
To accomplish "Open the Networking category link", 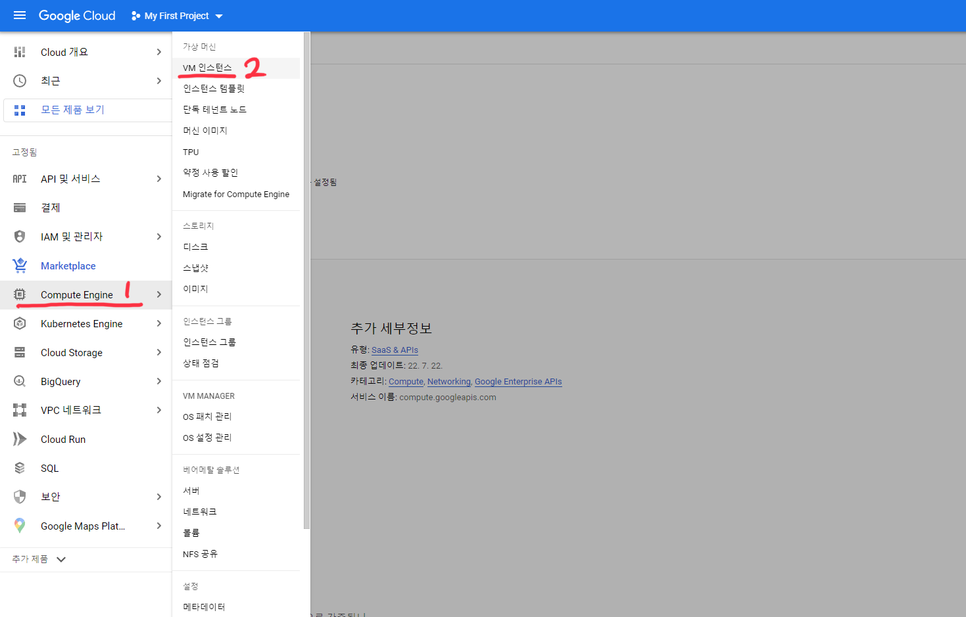I will [449, 382].
